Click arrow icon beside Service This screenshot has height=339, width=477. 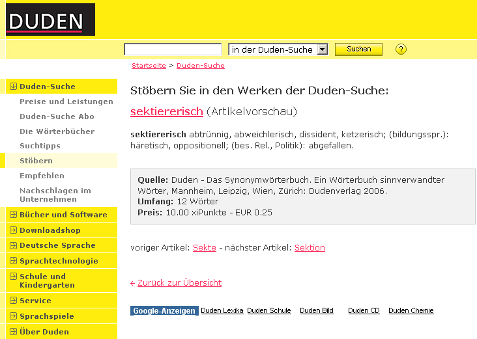pyautogui.click(x=13, y=301)
